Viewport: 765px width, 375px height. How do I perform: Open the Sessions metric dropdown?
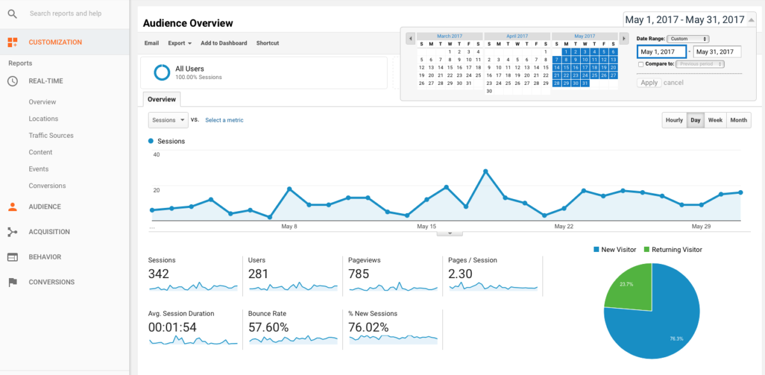(x=168, y=120)
